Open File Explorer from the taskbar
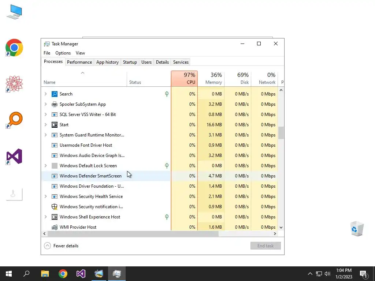The width and height of the screenshot is (375, 281). click(45, 274)
